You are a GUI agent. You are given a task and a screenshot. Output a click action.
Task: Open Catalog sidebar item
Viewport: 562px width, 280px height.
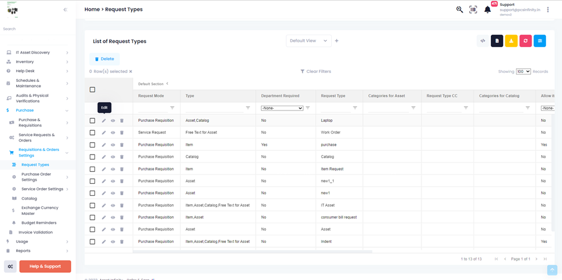click(29, 198)
